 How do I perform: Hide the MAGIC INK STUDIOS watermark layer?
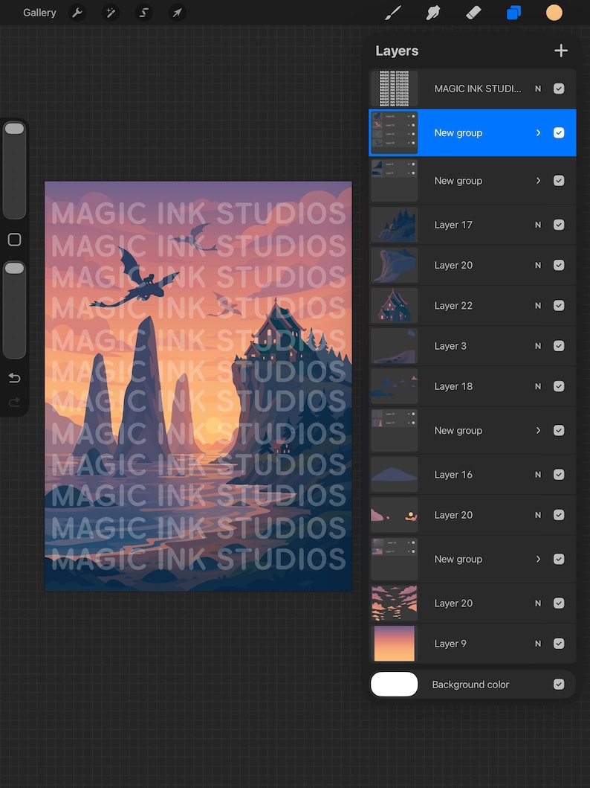coord(559,89)
